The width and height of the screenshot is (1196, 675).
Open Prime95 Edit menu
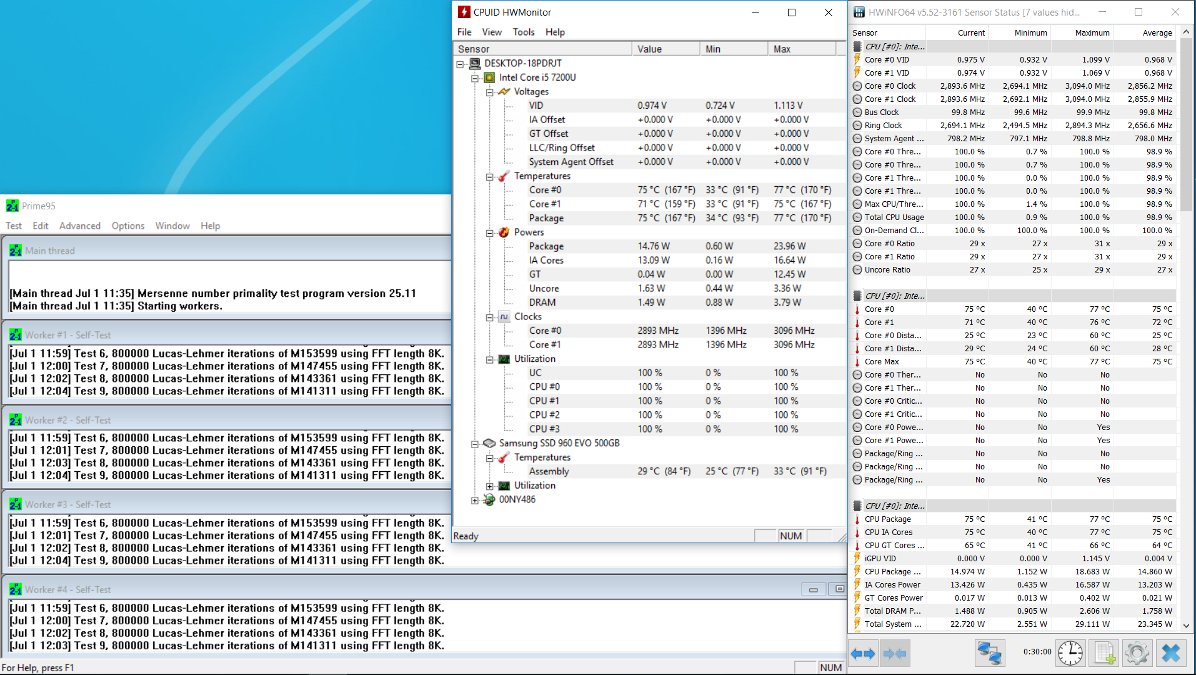41,226
